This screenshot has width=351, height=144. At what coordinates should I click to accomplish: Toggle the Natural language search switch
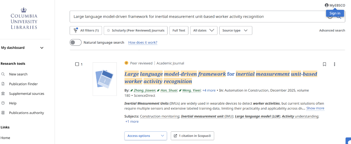click(76, 42)
